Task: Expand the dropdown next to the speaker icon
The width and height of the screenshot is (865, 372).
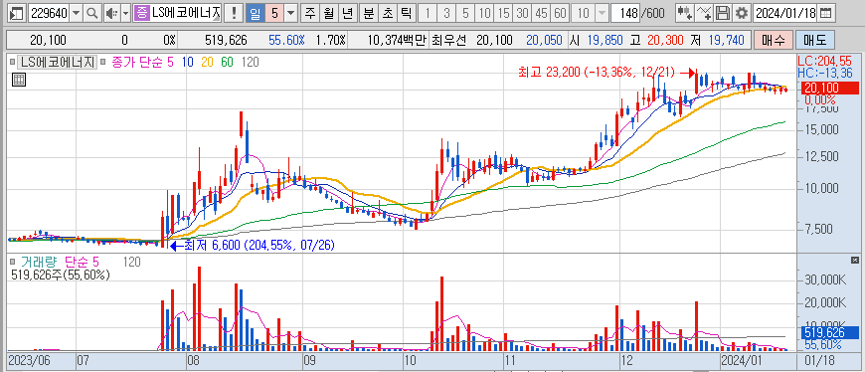Action: pos(125,13)
